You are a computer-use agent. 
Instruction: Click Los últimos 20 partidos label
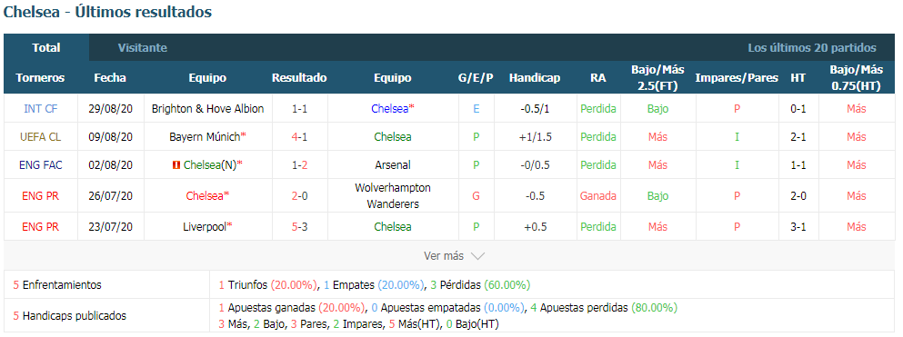click(812, 48)
